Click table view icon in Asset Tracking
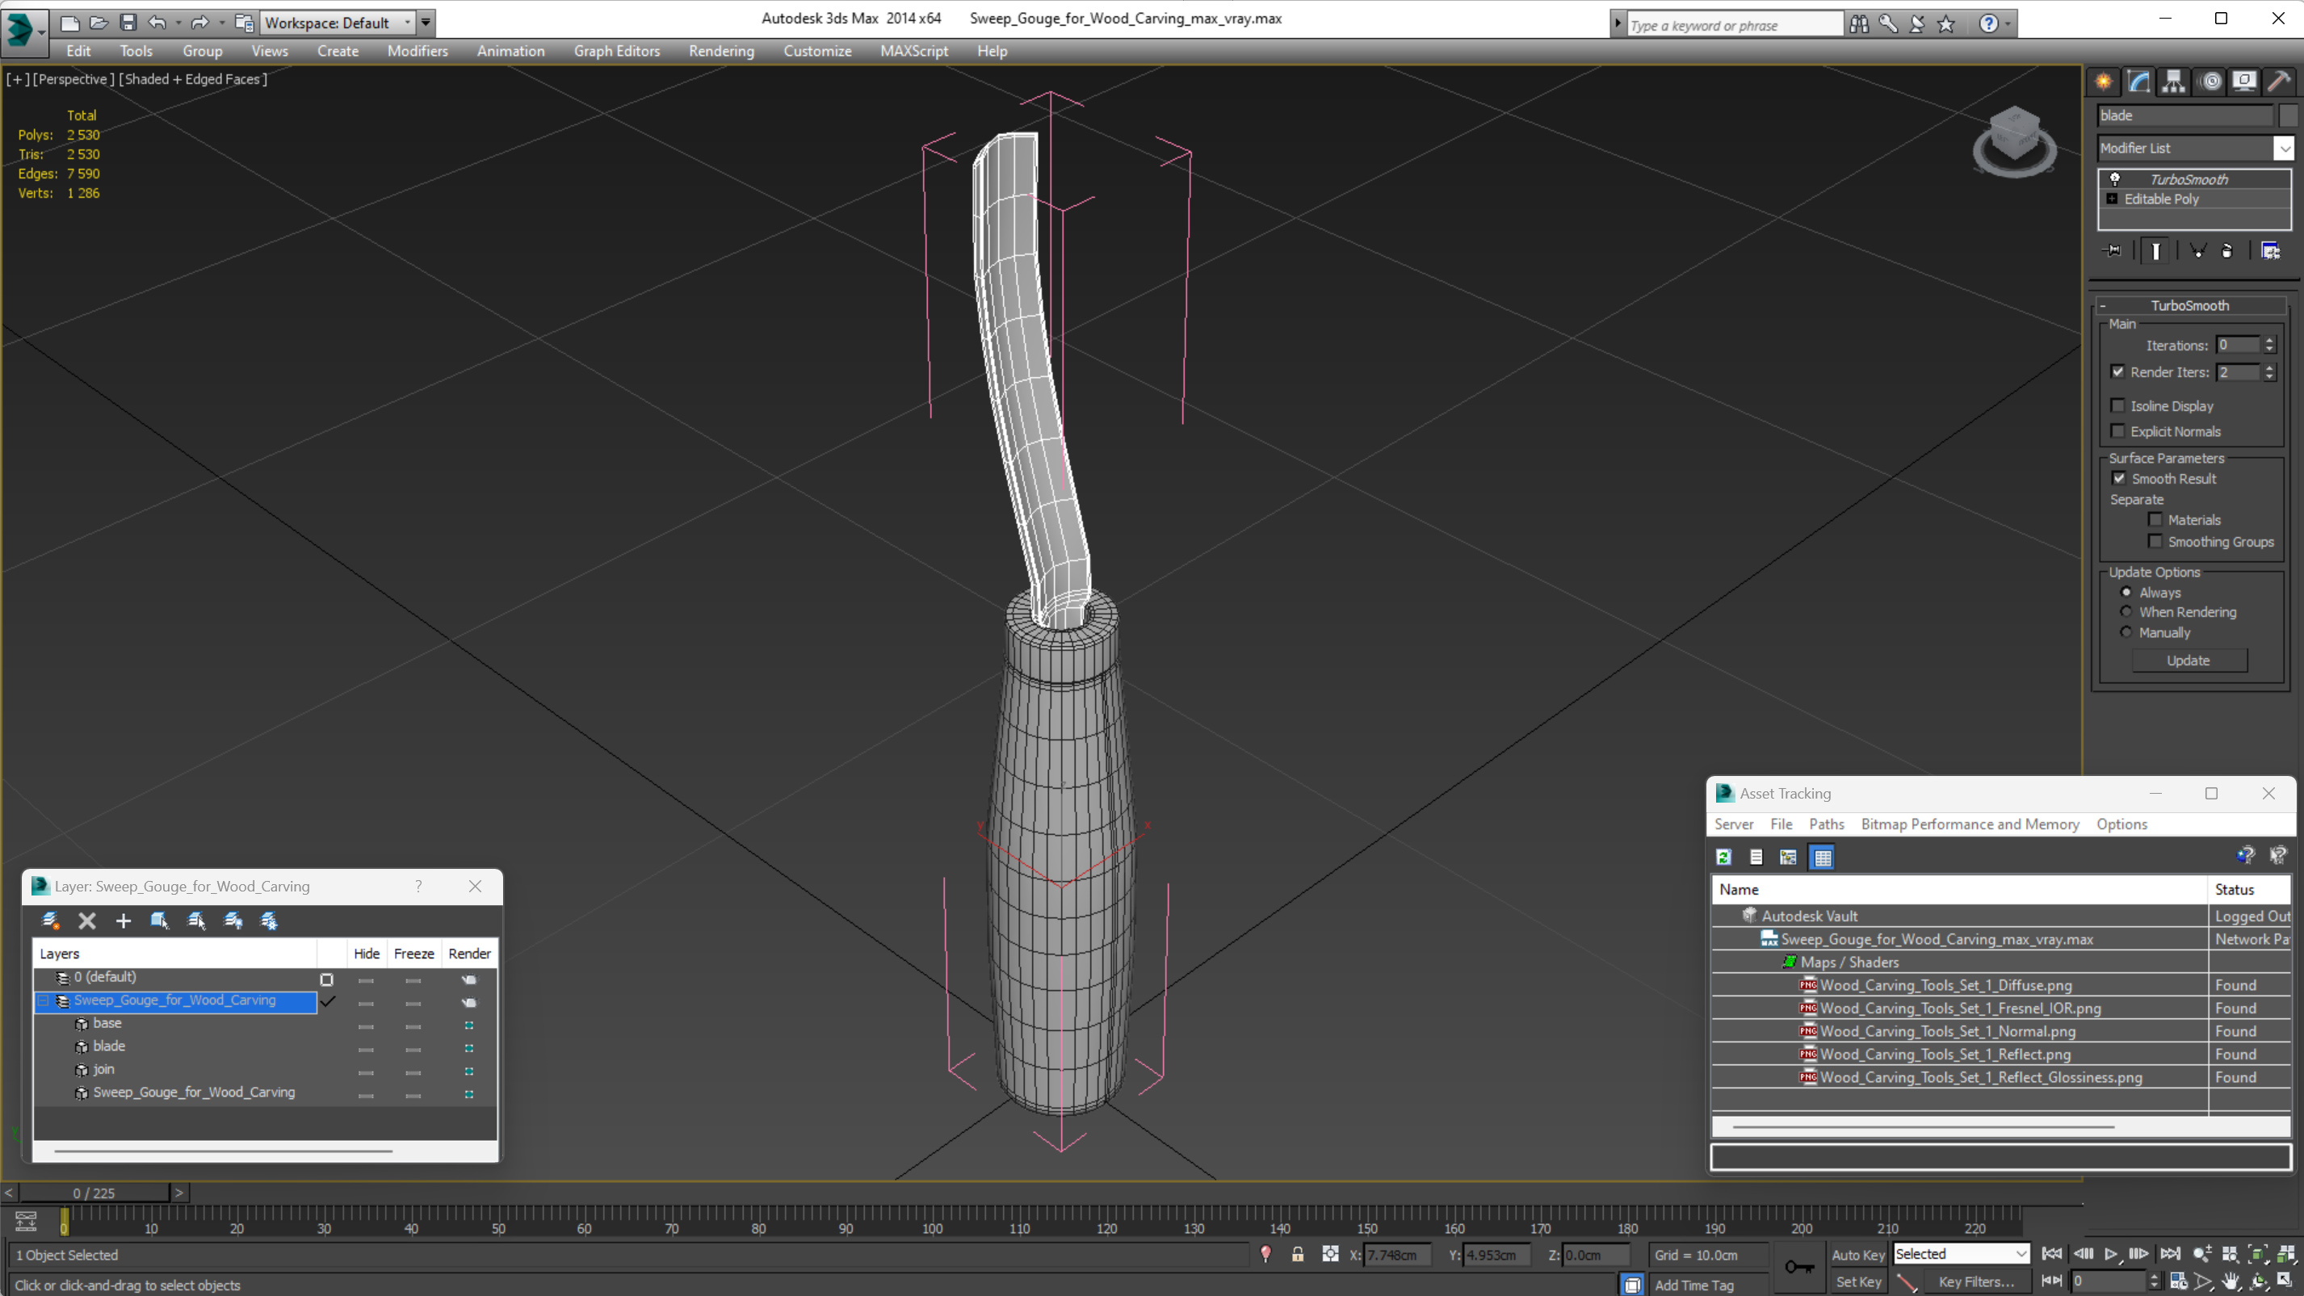This screenshot has width=2304, height=1296. point(1822,857)
